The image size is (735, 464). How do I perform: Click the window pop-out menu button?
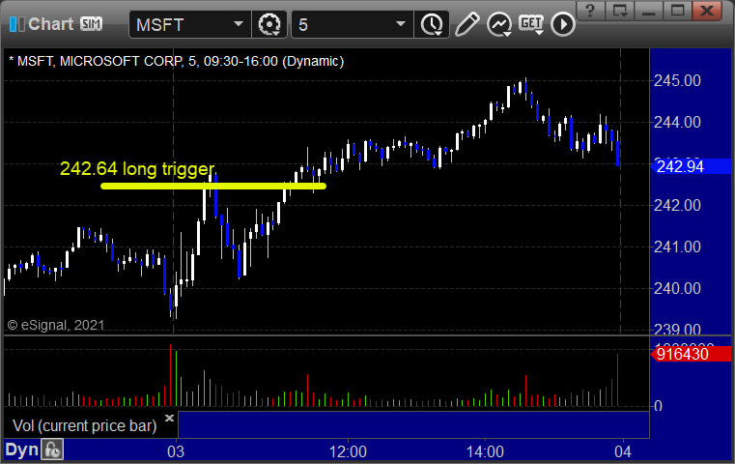tap(619, 11)
